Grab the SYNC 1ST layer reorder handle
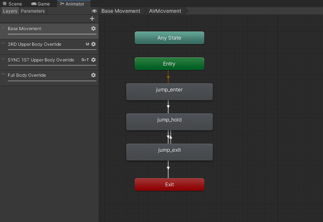 pos(3,59)
